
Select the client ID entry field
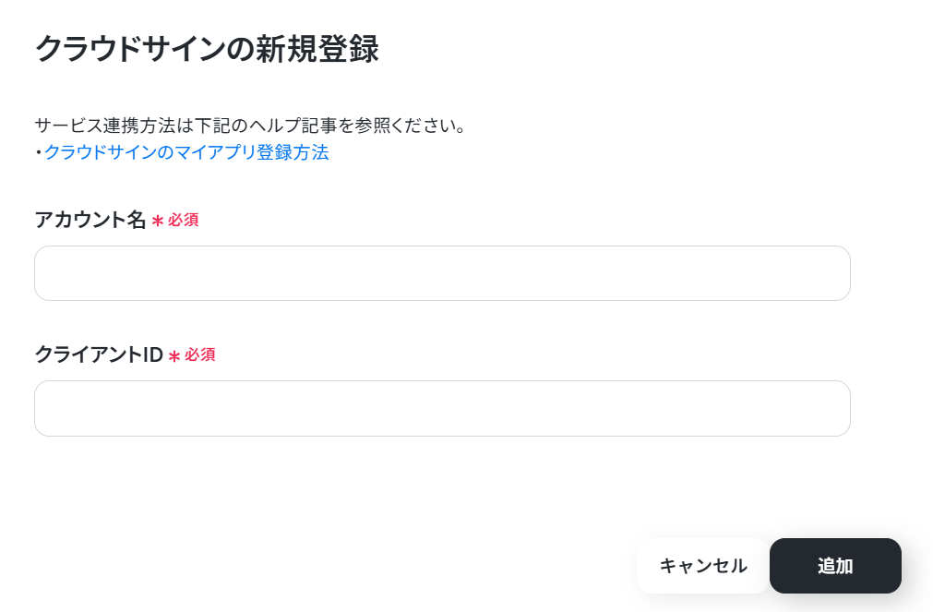pos(442,408)
